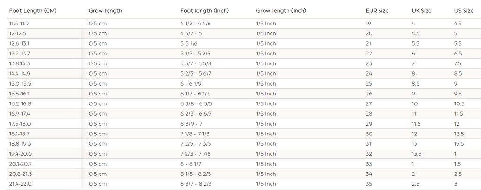Select the 5-5 1/6 inch cell

(190, 44)
